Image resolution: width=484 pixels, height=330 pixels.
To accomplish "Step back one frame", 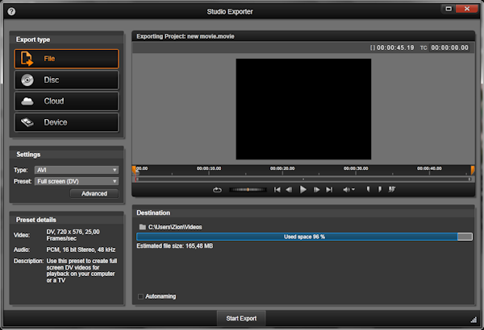I will [289, 190].
